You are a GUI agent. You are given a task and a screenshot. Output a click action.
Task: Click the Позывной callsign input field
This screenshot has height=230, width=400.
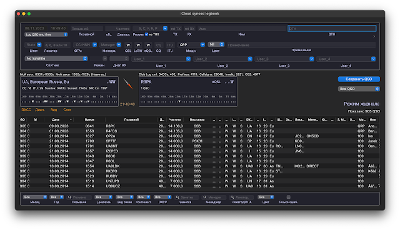click(x=86, y=29)
